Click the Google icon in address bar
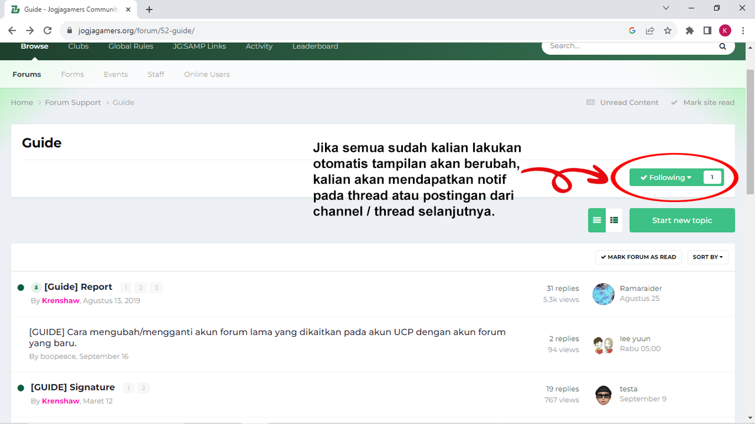 632,31
